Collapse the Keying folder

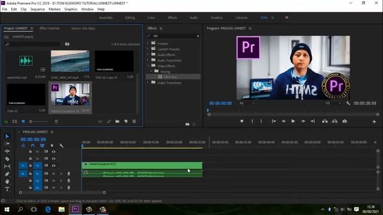[151, 71]
